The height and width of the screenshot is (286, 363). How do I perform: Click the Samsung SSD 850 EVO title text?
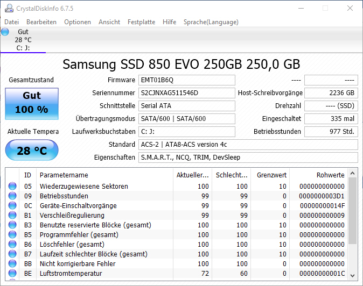pos(181,65)
